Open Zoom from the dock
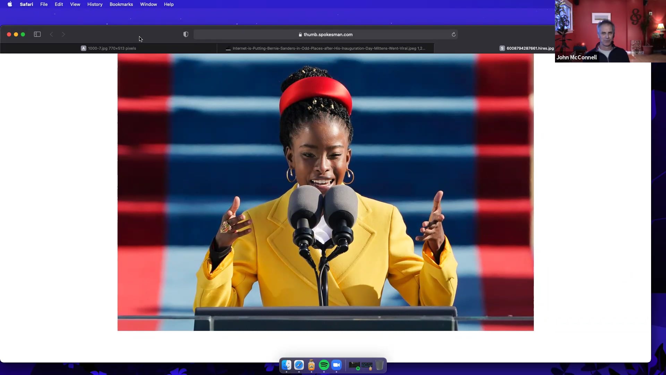 click(x=336, y=365)
